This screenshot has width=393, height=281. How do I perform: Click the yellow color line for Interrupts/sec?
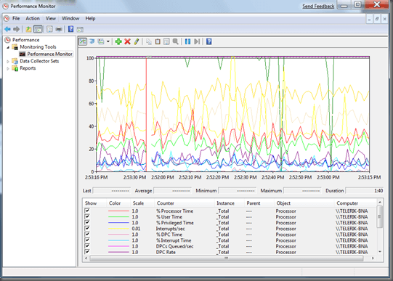tap(118, 229)
